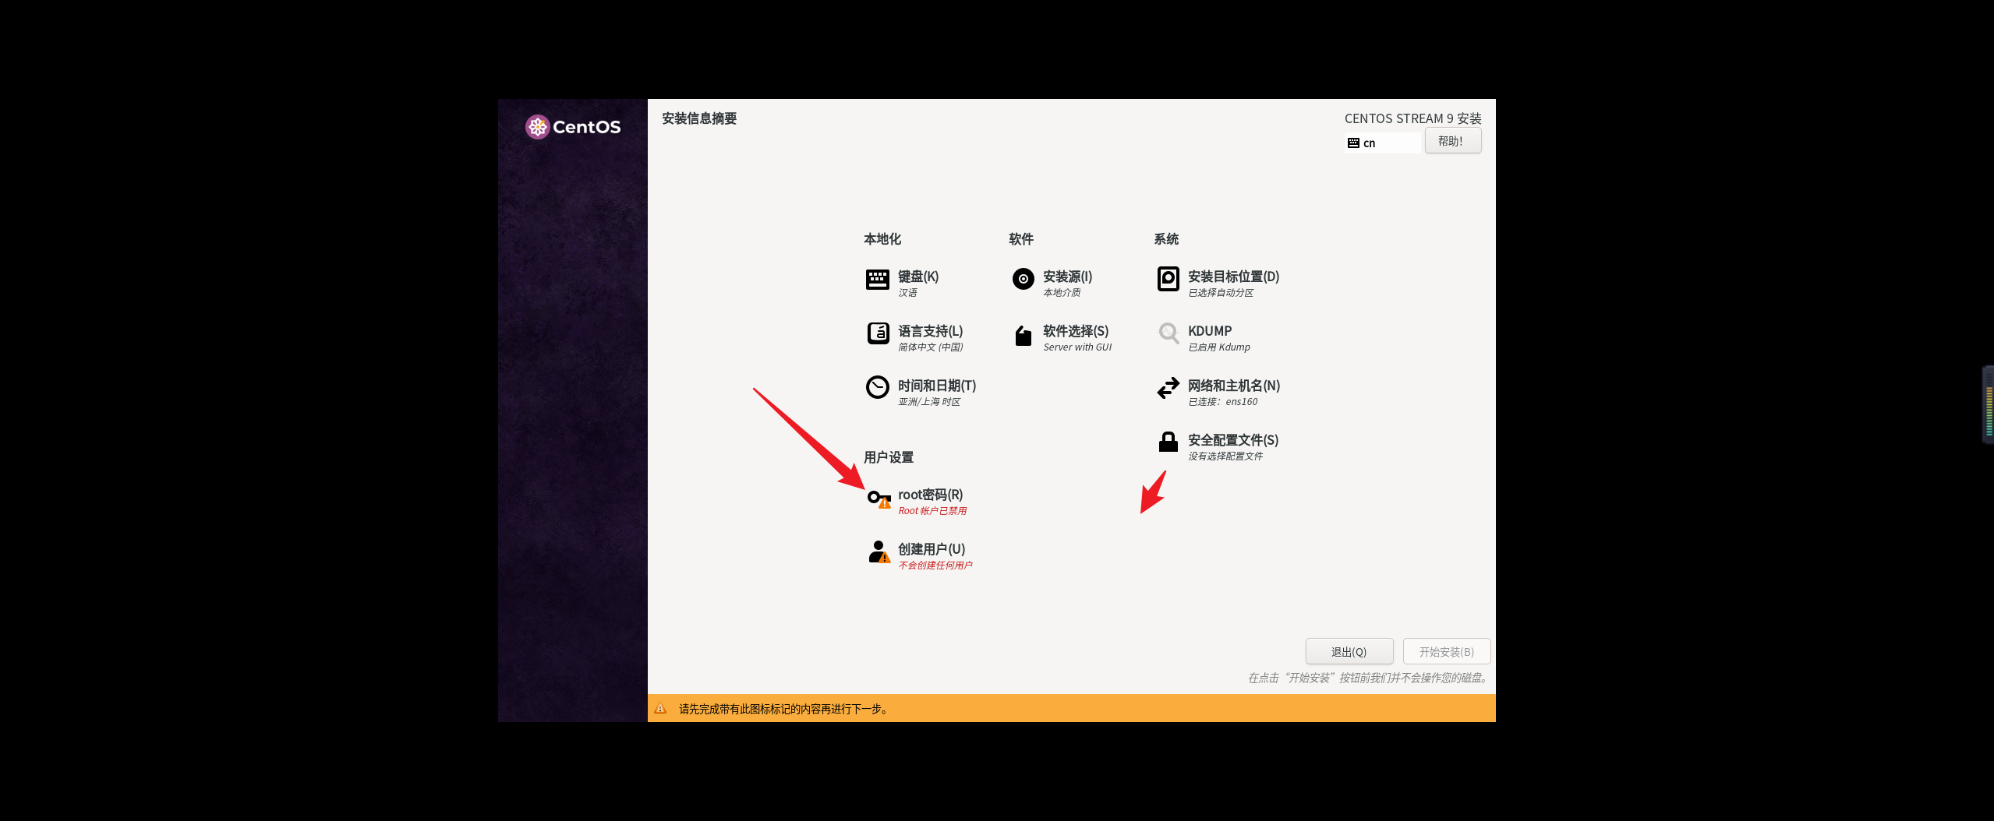Click the cn keyboard layout indicator

point(1382,143)
